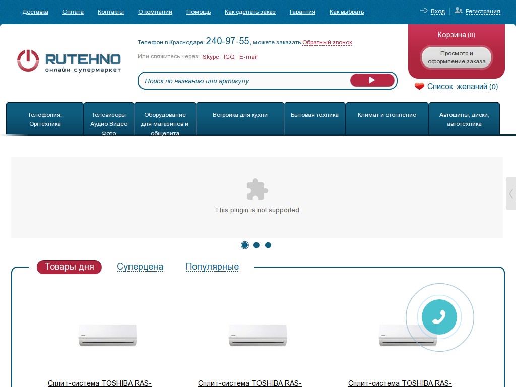Viewport: 516px width, 387px height.
Task: Open the Как выбрать link
Action: [x=347, y=12]
